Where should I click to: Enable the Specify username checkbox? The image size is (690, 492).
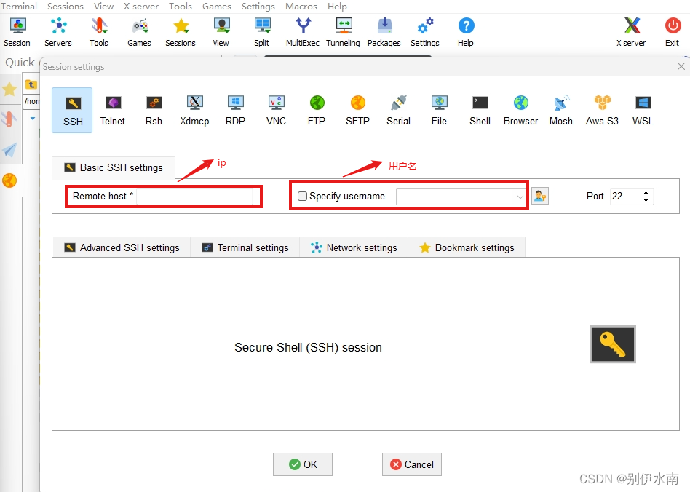(302, 197)
